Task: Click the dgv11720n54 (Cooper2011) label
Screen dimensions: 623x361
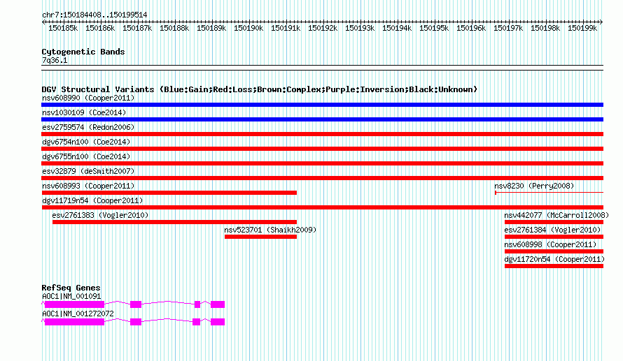Action: [554, 259]
